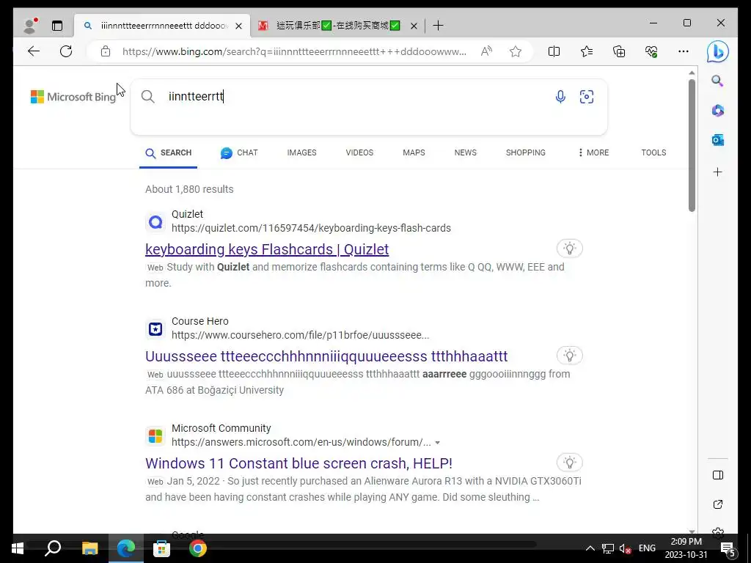Add a sidebar app with plus icon
Screen dimensions: 751x563
click(717, 172)
